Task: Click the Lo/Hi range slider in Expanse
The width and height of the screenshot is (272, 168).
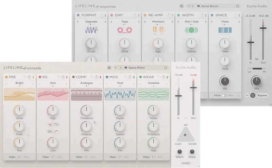Action: (x=257, y=69)
